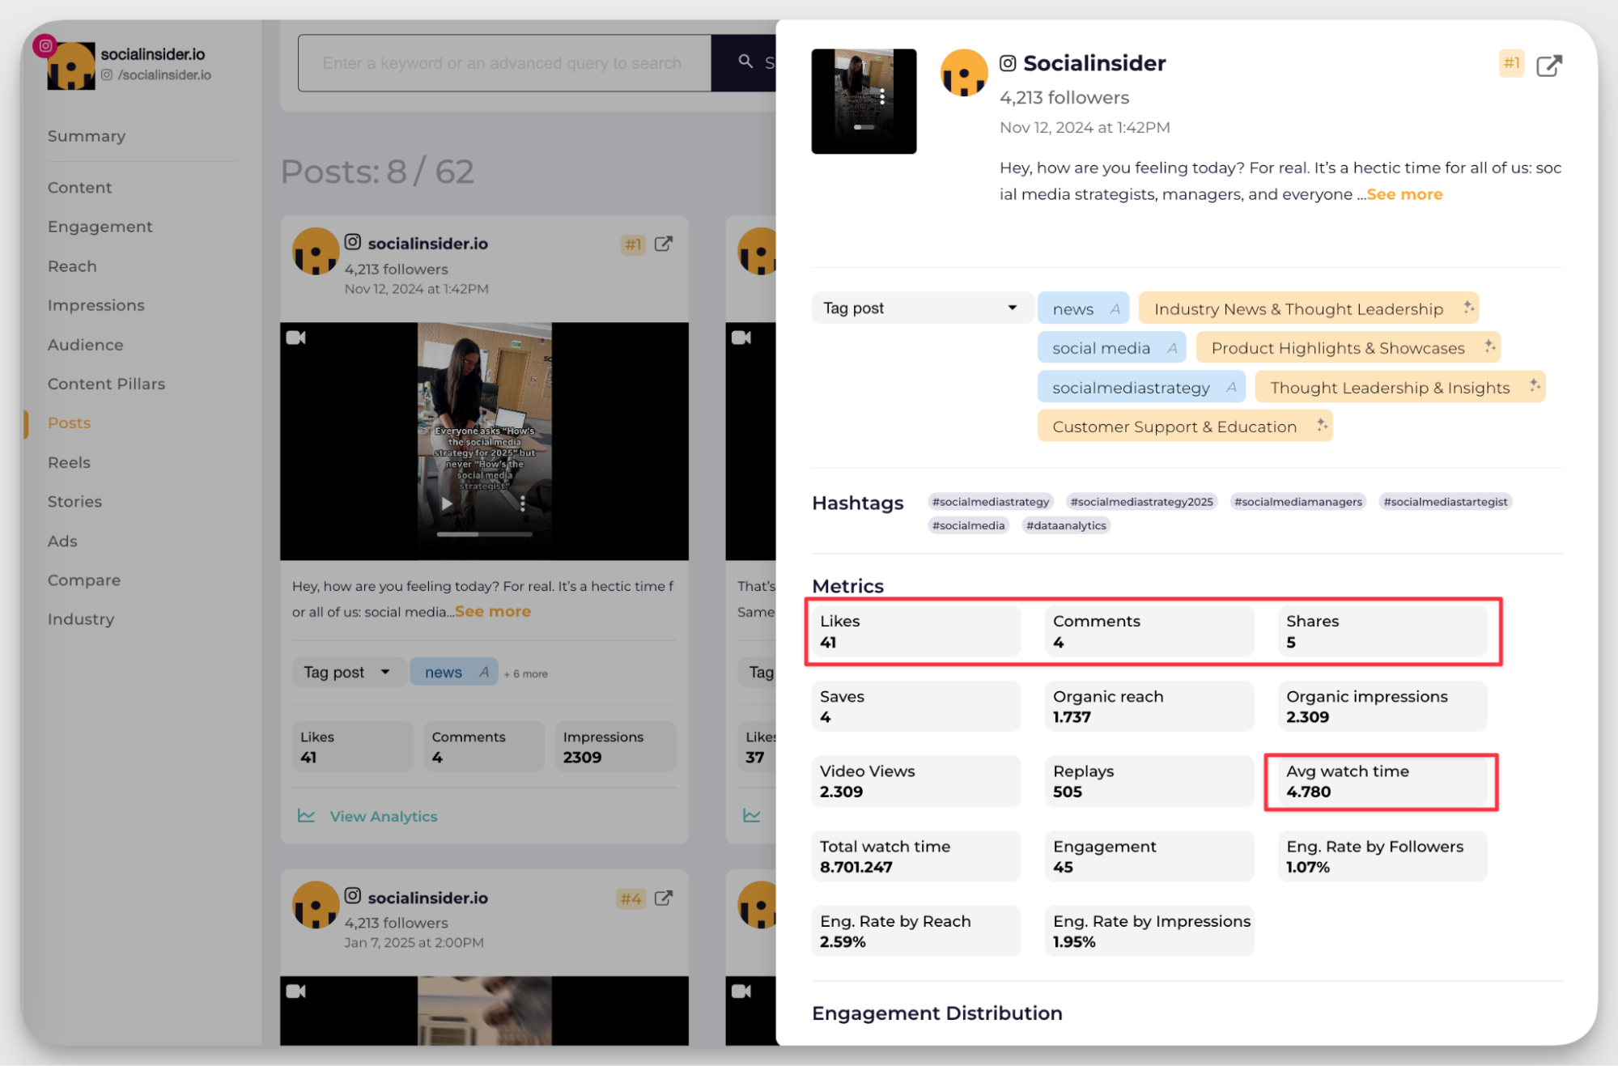This screenshot has height=1066, width=1618.
Task: Click the search magnifier icon
Action: [745, 62]
